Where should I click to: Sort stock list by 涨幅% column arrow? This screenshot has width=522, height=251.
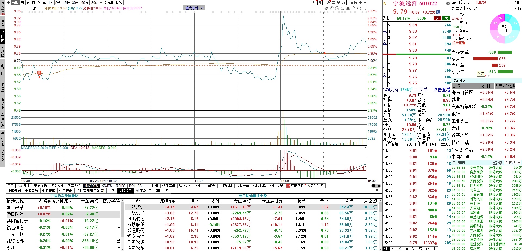(173, 202)
